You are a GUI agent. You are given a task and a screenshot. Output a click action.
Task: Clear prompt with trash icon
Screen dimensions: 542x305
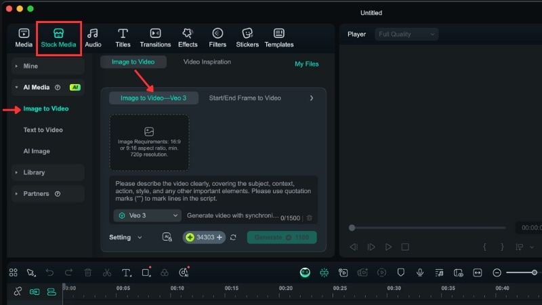point(310,218)
